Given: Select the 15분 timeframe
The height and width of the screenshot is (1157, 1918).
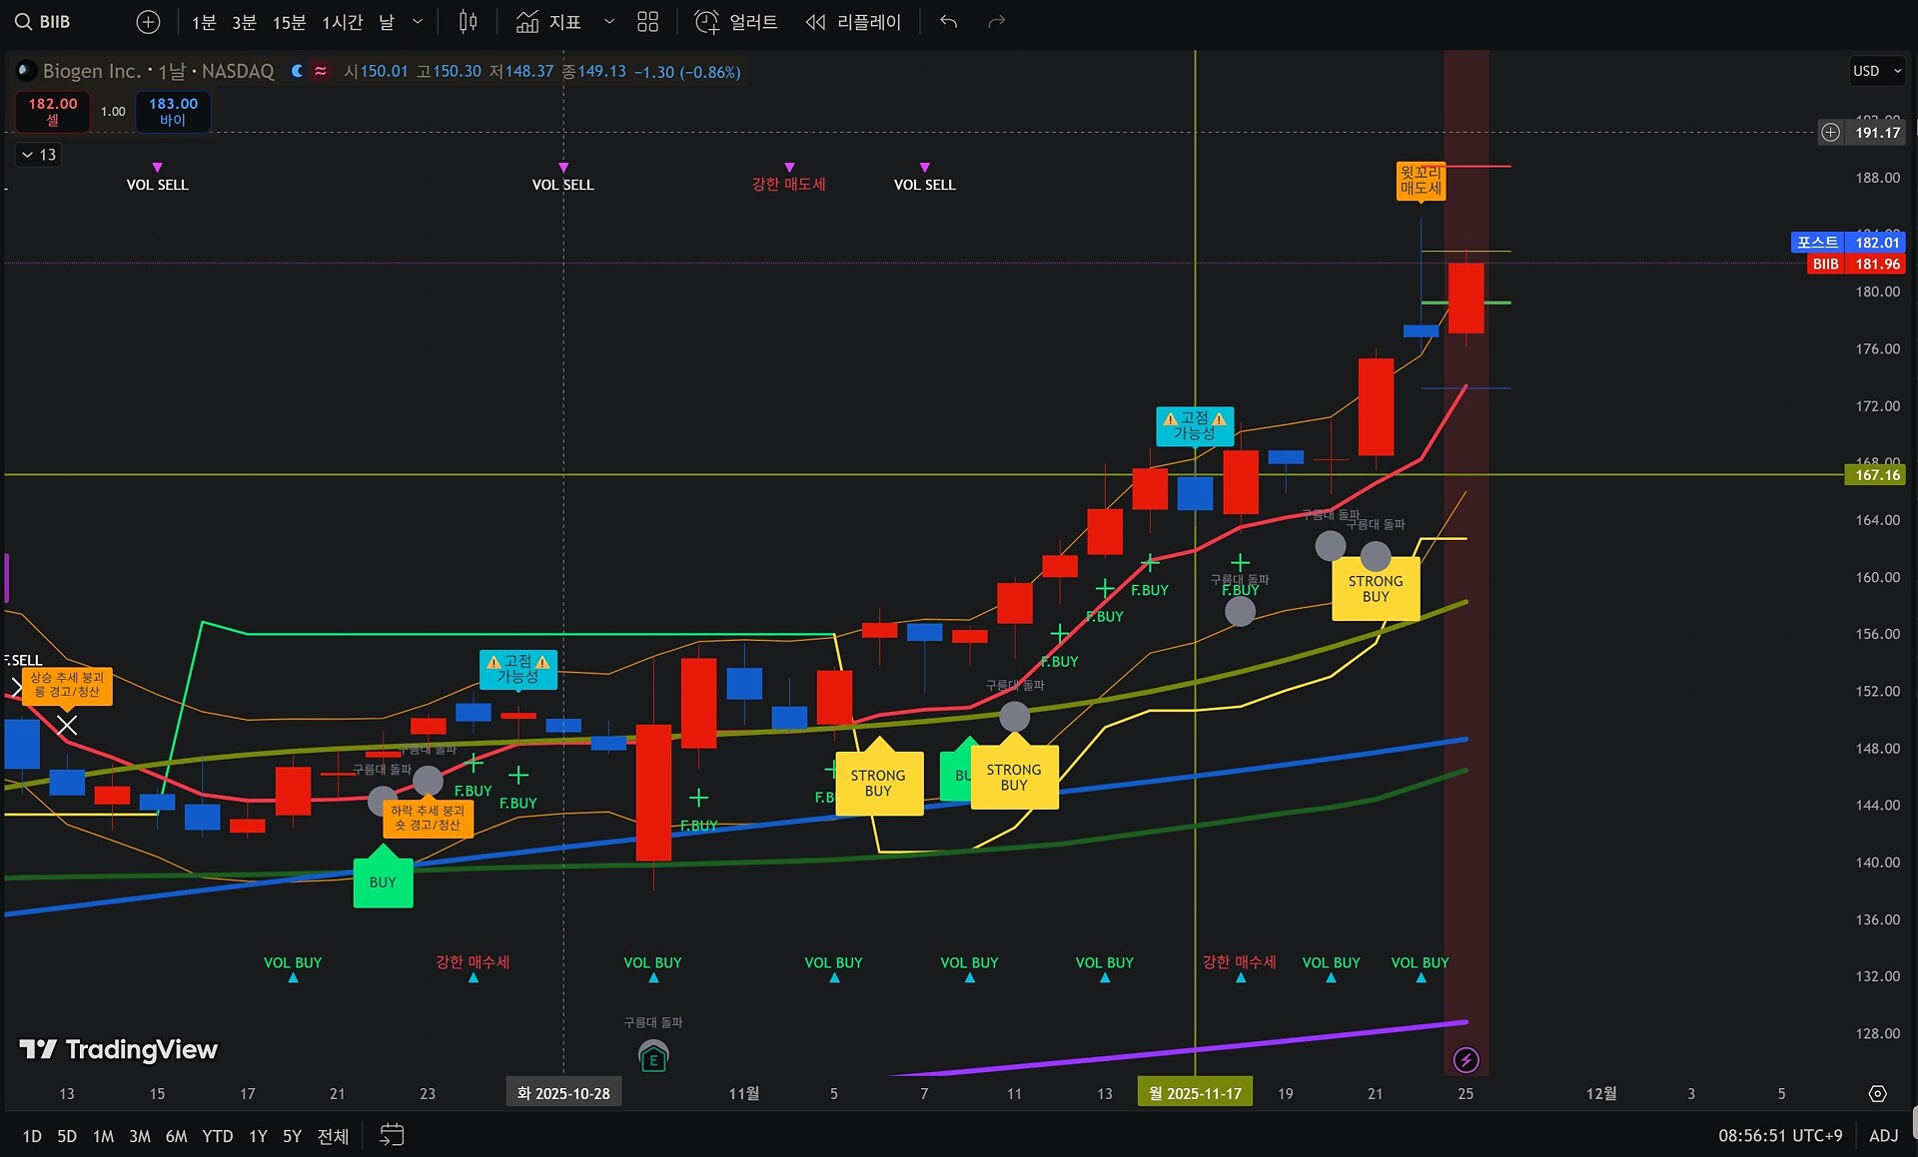Looking at the screenshot, I should (289, 22).
